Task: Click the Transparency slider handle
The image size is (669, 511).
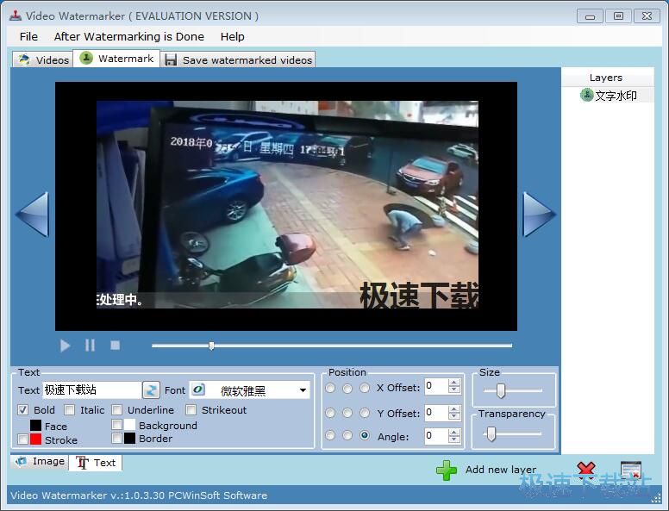Action: (x=491, y=433)
